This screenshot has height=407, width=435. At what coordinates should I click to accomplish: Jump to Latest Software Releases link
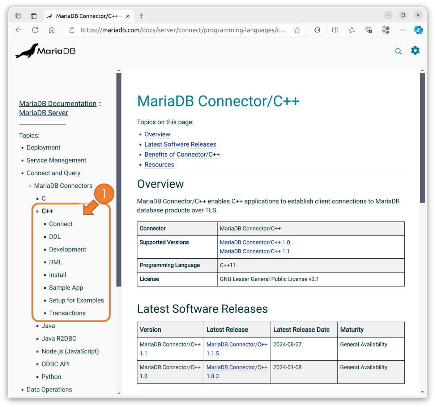[180, 144]
